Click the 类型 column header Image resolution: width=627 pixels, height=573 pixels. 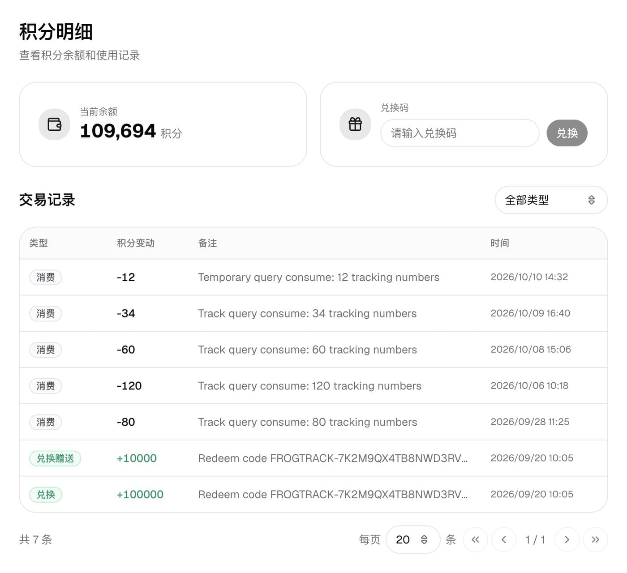(39, 243)
